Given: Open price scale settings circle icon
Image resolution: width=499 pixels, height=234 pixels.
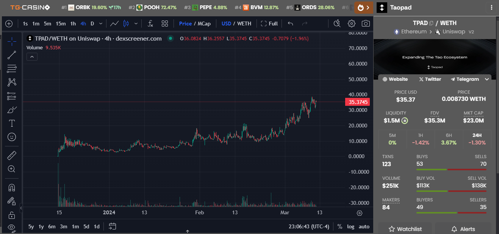Looking at the screenshot, I should click(x=360, y=213).
